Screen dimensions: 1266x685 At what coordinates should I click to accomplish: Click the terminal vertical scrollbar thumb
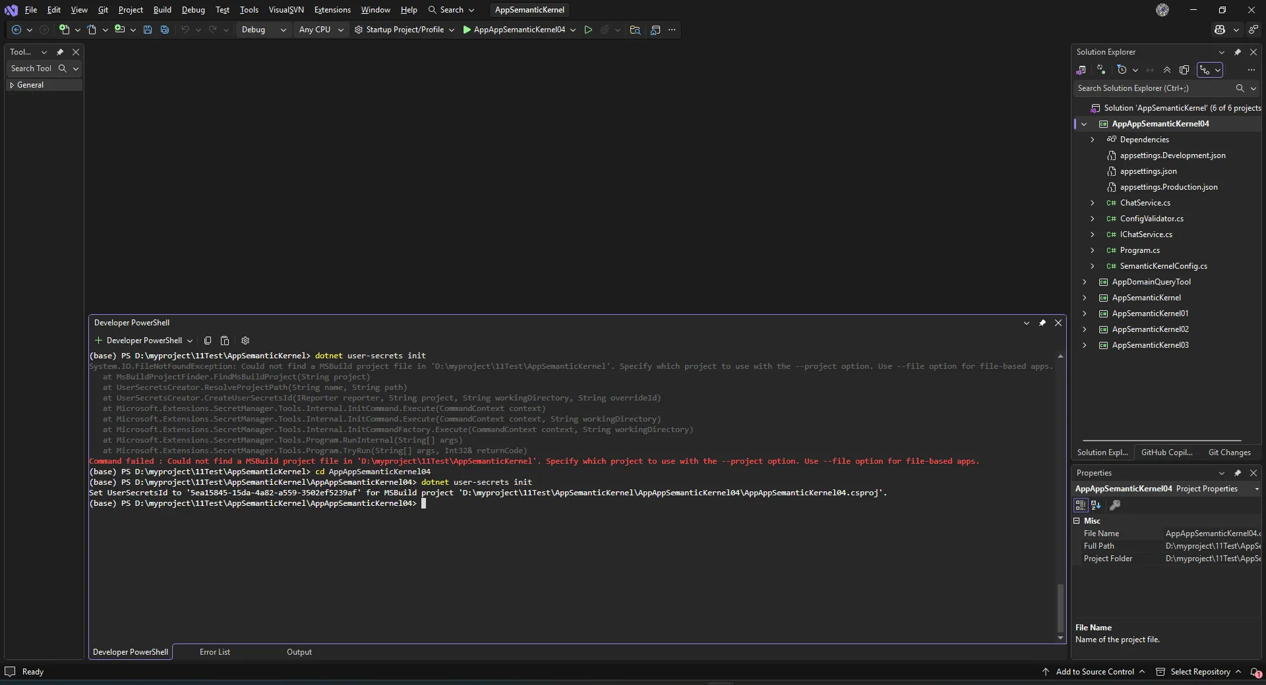click(1060, 607)
